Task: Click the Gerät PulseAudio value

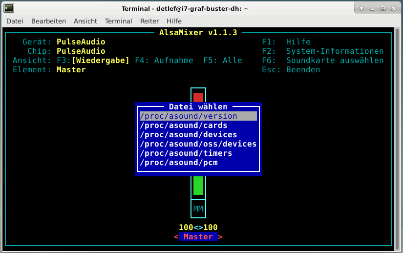Action: point(81,42)
